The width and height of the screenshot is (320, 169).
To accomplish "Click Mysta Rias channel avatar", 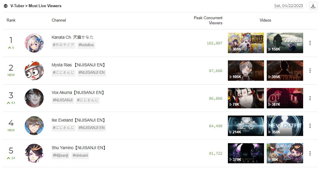I will (x=34, y=71).
